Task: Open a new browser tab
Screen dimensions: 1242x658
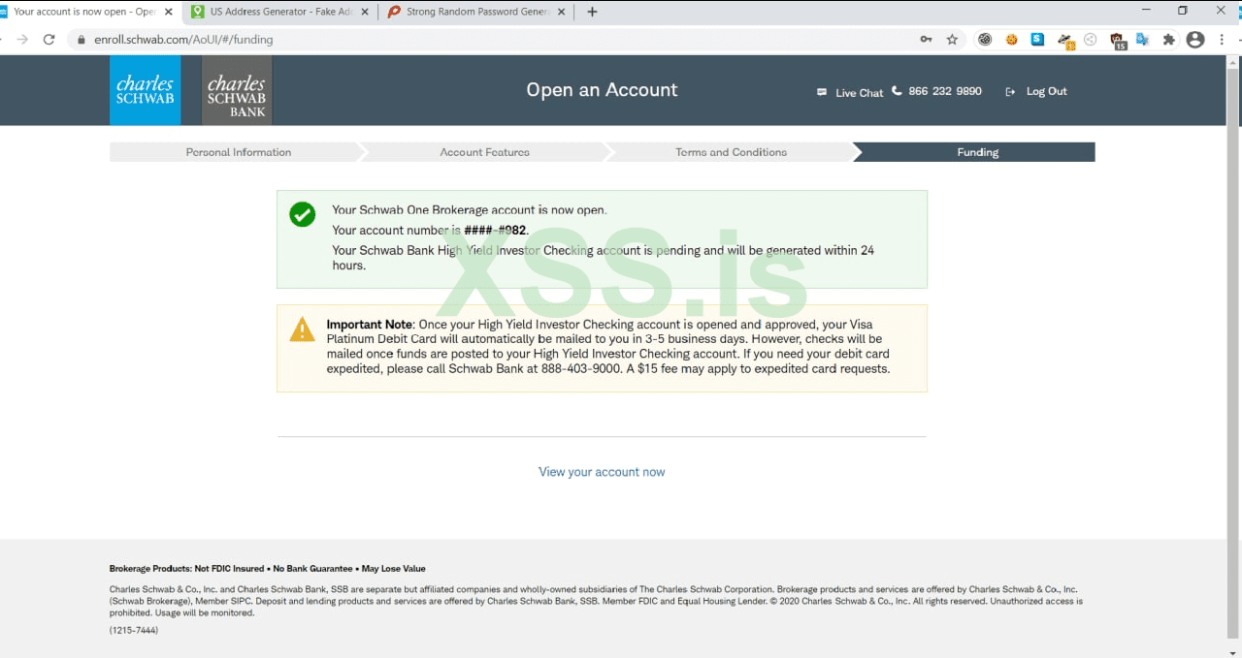Action: (592, 12)
